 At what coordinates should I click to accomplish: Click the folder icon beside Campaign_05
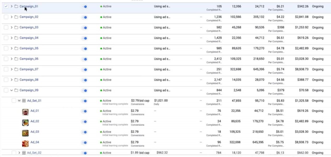click(16, 48)
